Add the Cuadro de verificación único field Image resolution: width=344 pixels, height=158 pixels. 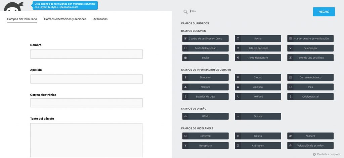205,39
